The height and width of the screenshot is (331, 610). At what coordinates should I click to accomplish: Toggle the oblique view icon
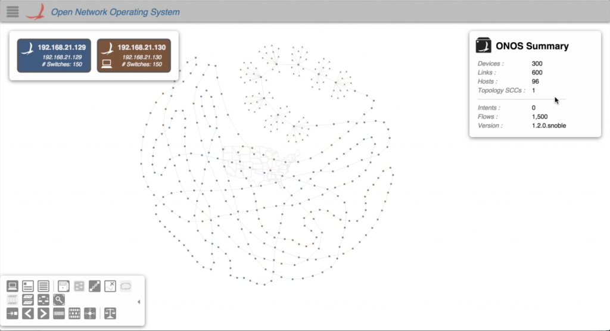pyautogui.click(x=13, y=300)
